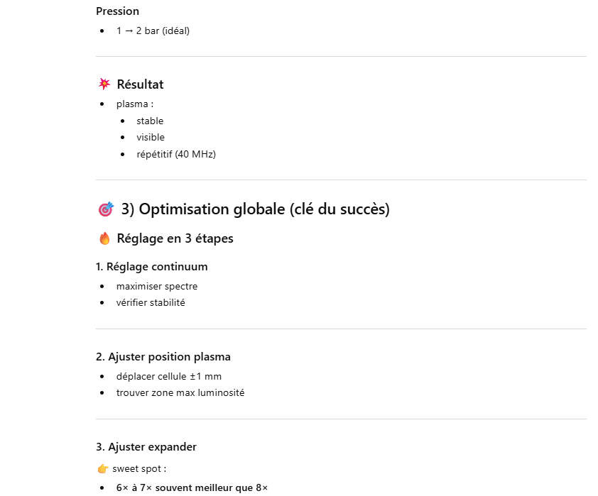598x496 pixels.
Task: Click the "stable" sub-bullet
Action: [x=150, y=121]
